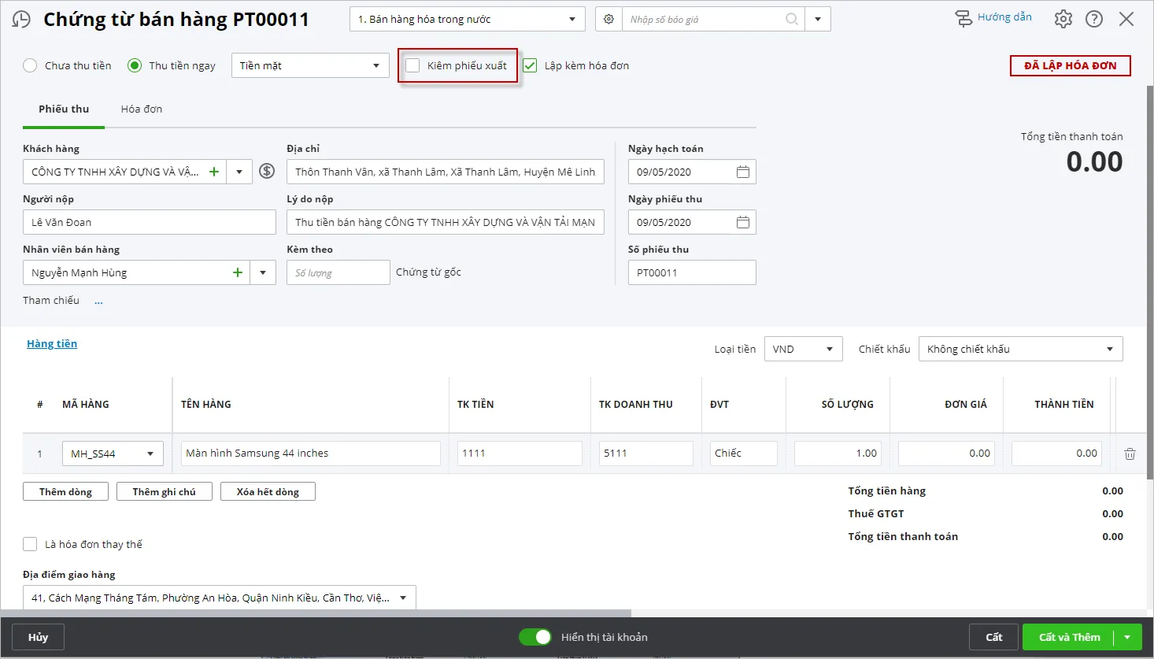
Task: Open quote settings gear next to the search box
Action: (608, 19)
